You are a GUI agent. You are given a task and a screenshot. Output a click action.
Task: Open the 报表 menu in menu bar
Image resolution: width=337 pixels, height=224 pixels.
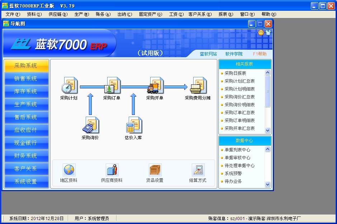pos(226,14)
